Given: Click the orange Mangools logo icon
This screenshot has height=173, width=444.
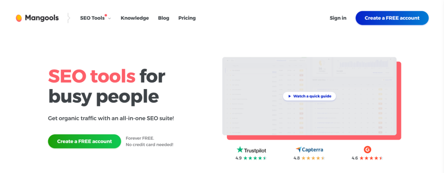Looking at the screenshot, I should pos(19,18).
